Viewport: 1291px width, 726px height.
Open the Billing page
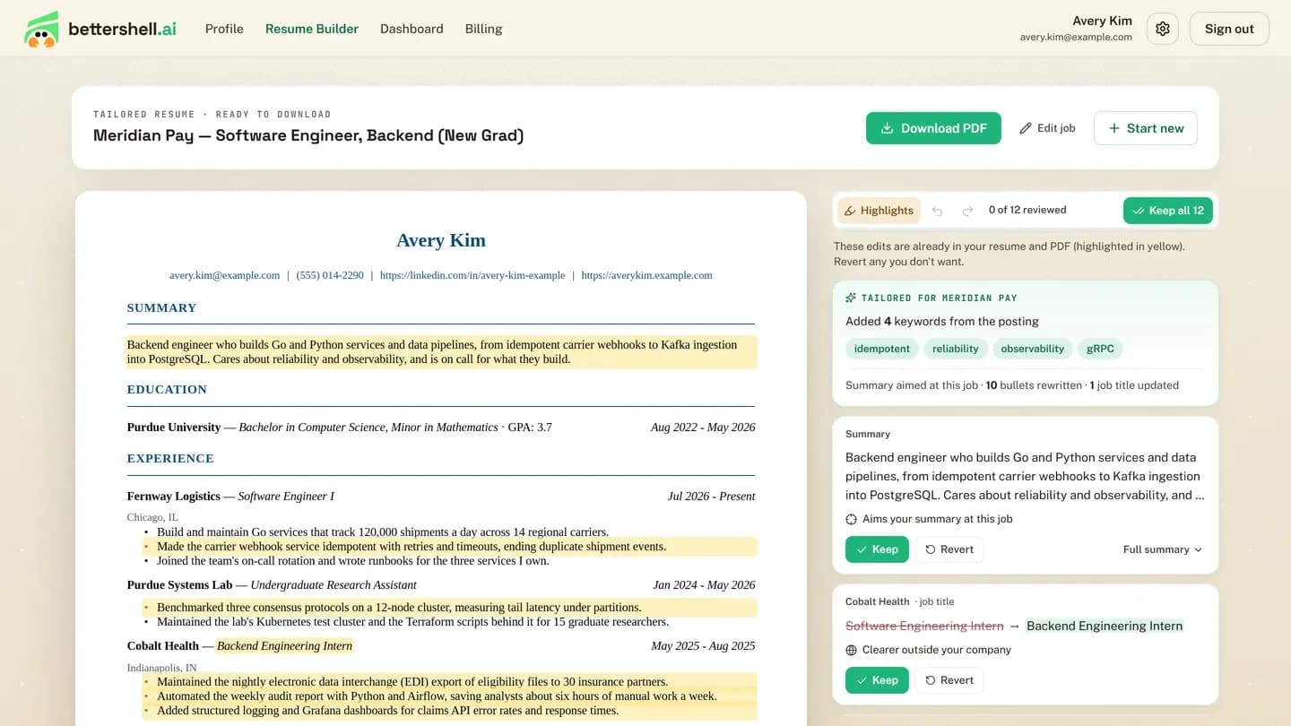point(483,29)
